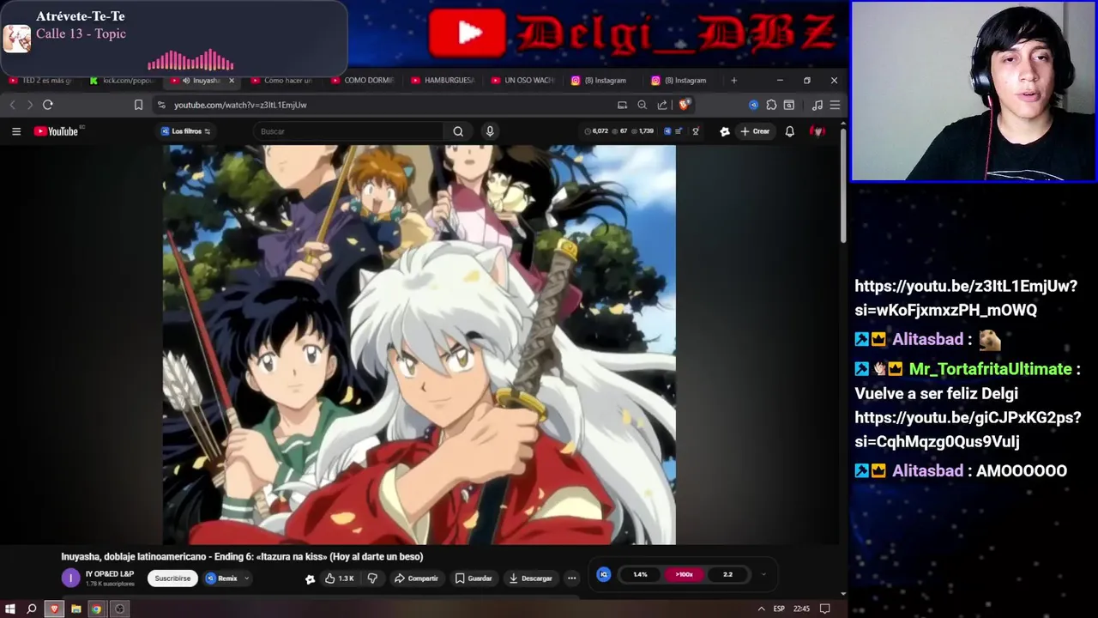Bookmark this page with bookmark icon

click(138, 105)
